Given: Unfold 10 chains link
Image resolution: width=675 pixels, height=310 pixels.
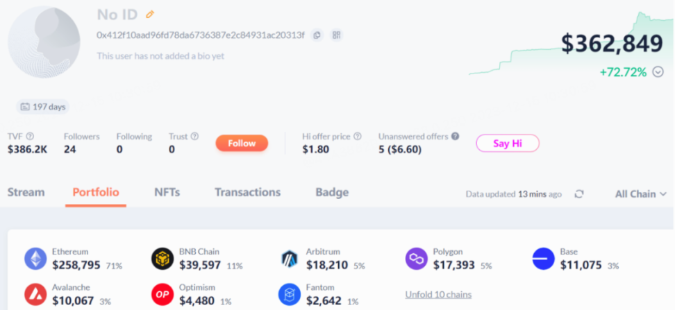Looking at the screenshot, I should pos(438,294).
